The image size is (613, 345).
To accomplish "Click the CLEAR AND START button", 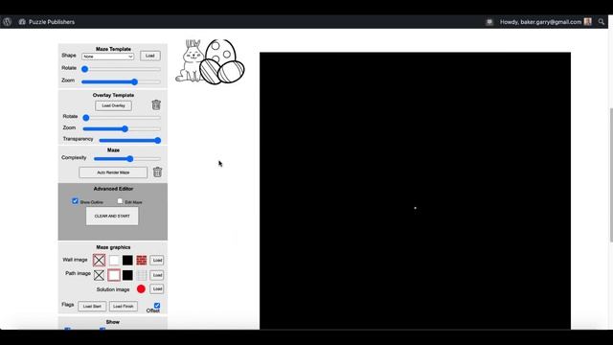I will click(112, 216).
